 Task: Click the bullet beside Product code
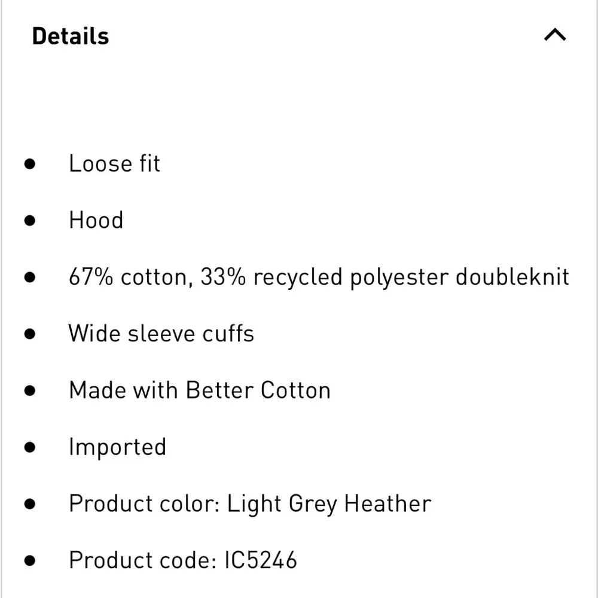click(x=30, y=560)
